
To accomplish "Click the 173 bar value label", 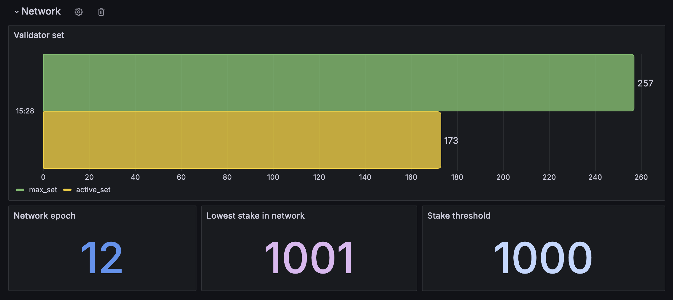I will click(451, 140).
